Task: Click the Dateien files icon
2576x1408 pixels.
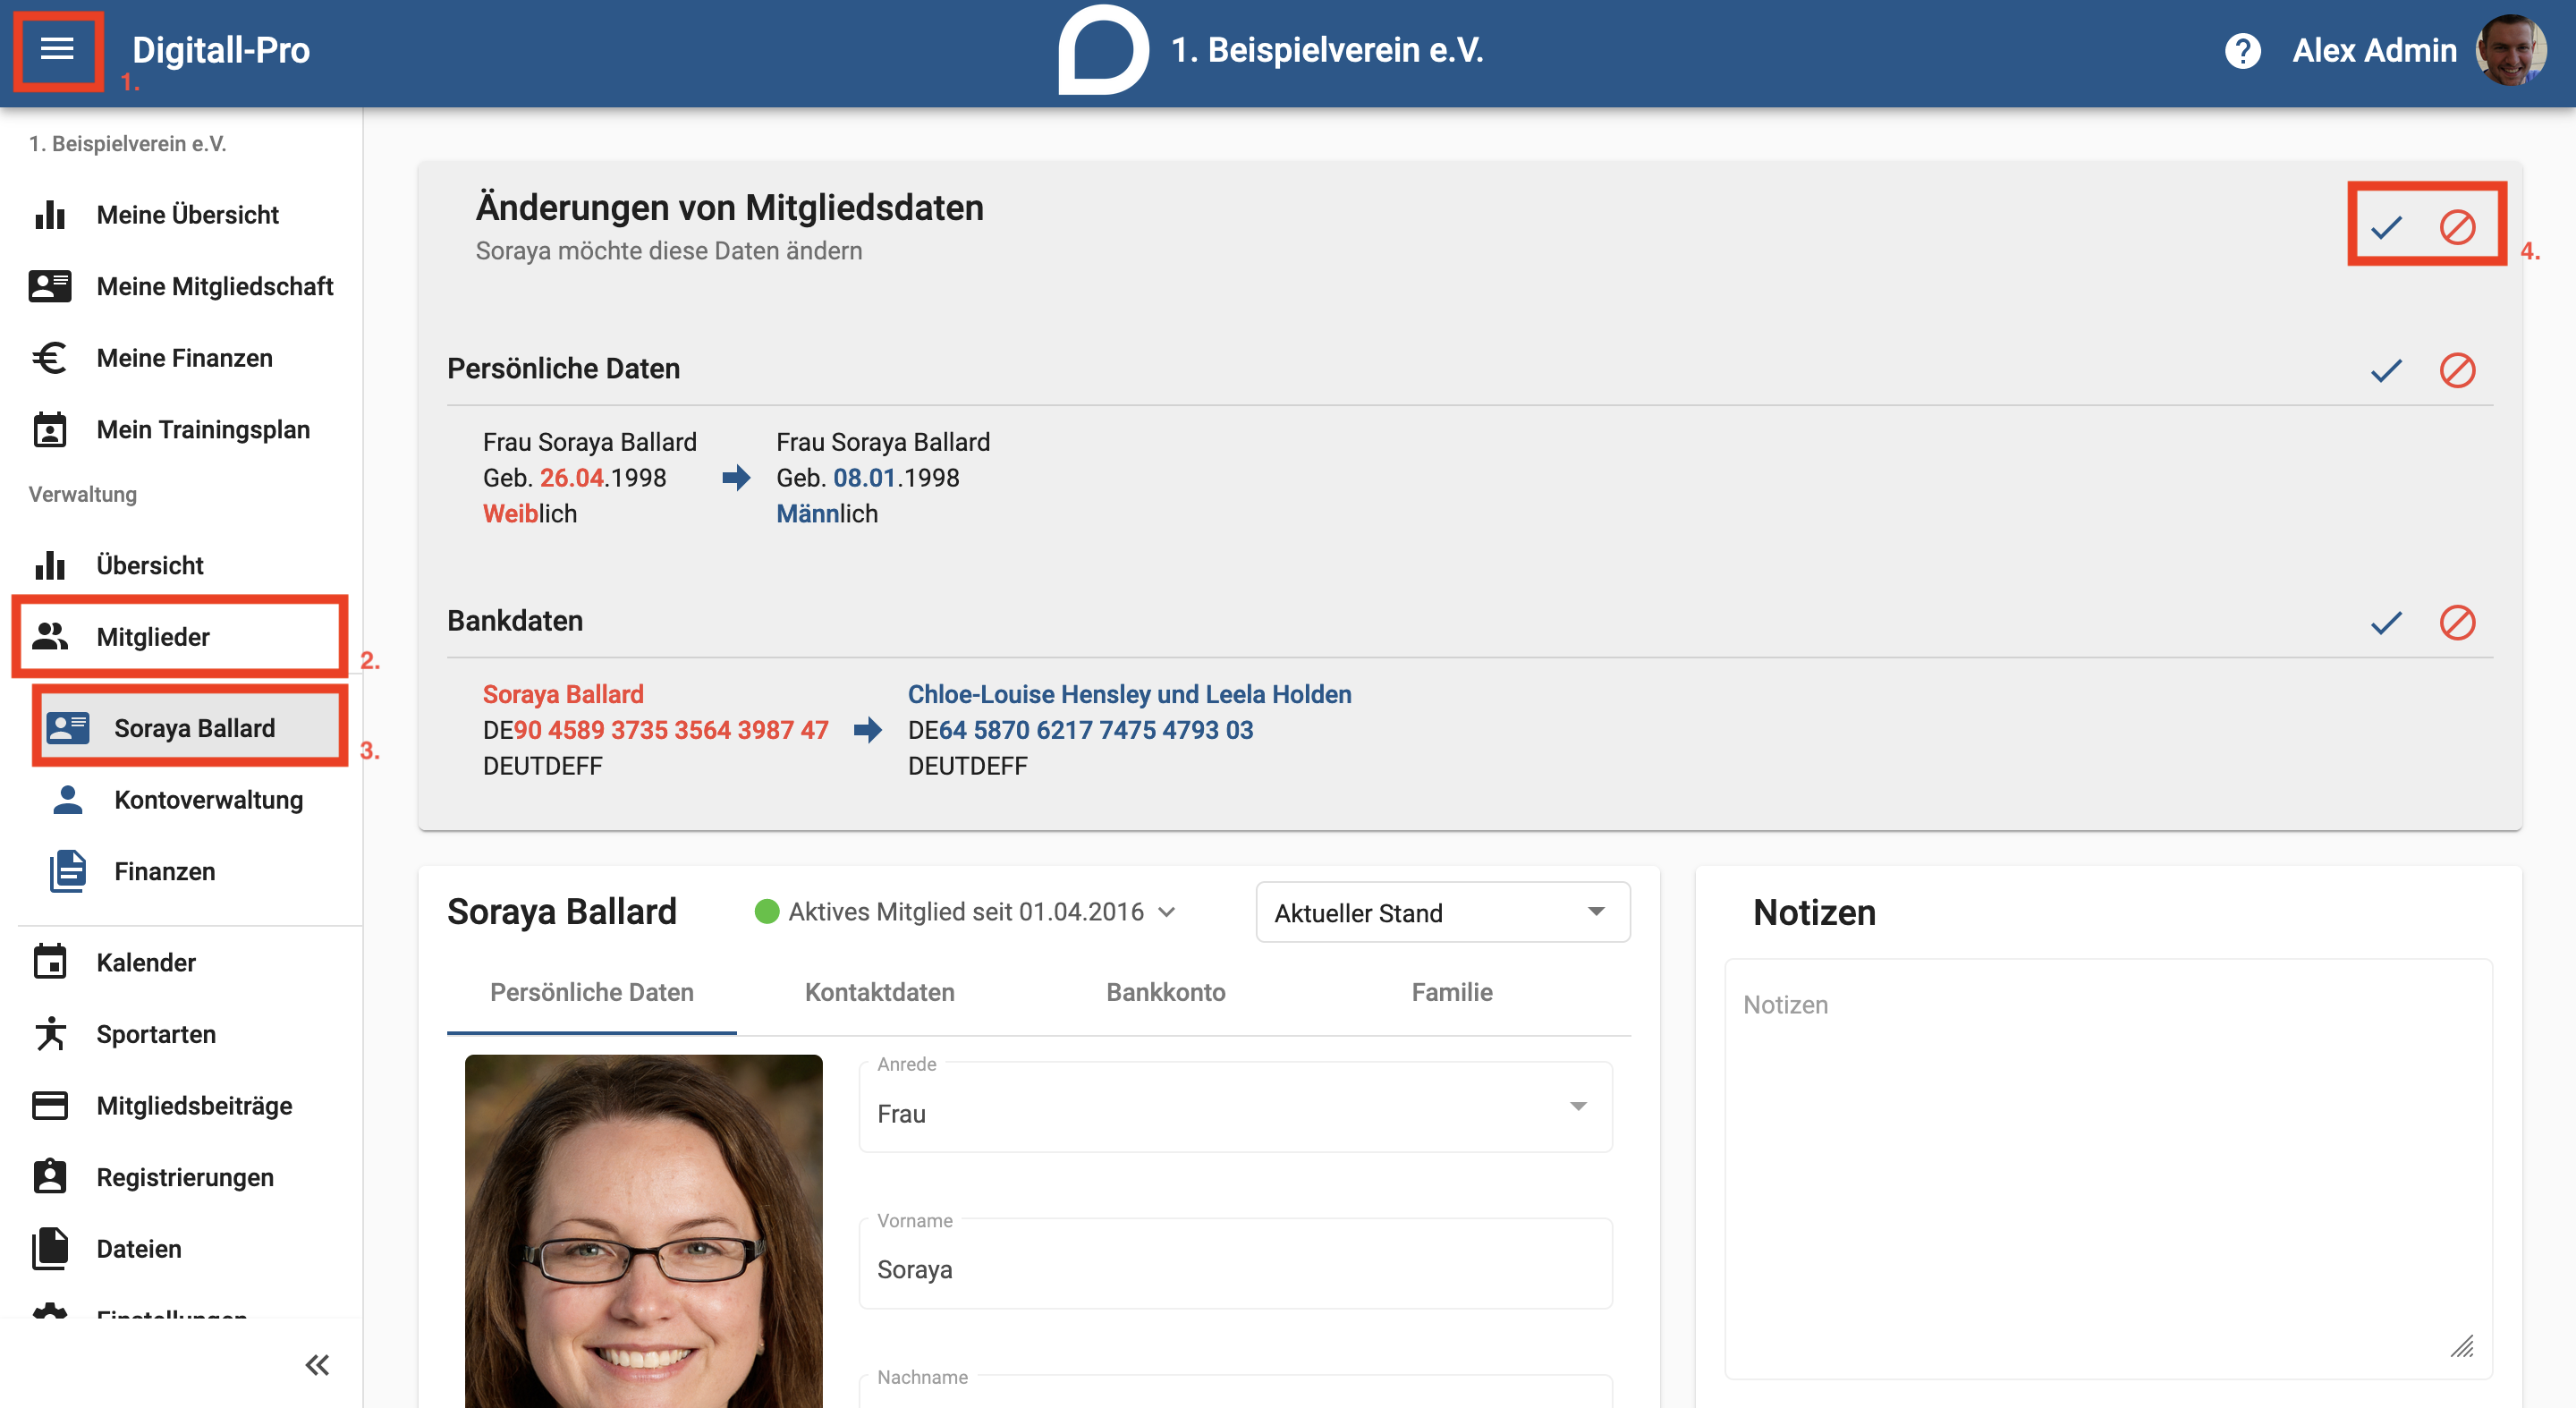Action: (50, 1248)
